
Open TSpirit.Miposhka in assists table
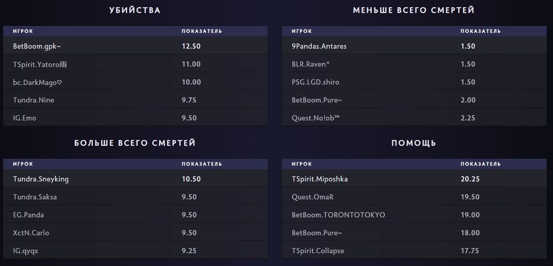tap(319, 179)
